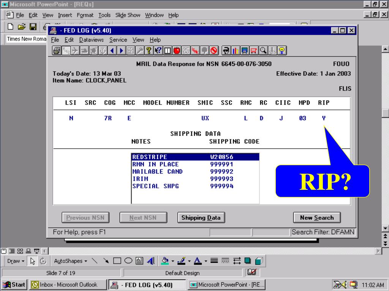The image size is (389, 291).
Task: Select the Line drawing tool
Action: tap(95, 261)
